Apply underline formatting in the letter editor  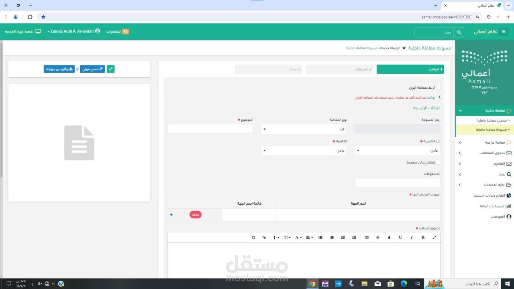(400, 238)
